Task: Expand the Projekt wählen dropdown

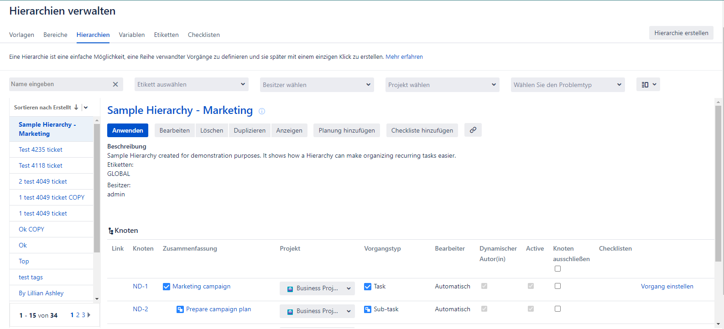Action: tap(442, 85)
